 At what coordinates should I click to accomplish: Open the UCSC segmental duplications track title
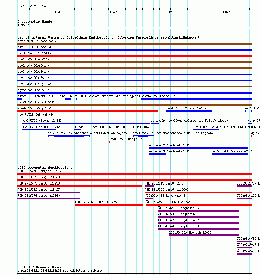[45, 168]
